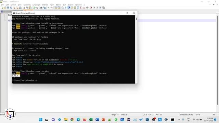The width and height of the screenshot is (219, 123).
Task: Open Microsoft Edge from the taskbar
Action: [78, 120]
